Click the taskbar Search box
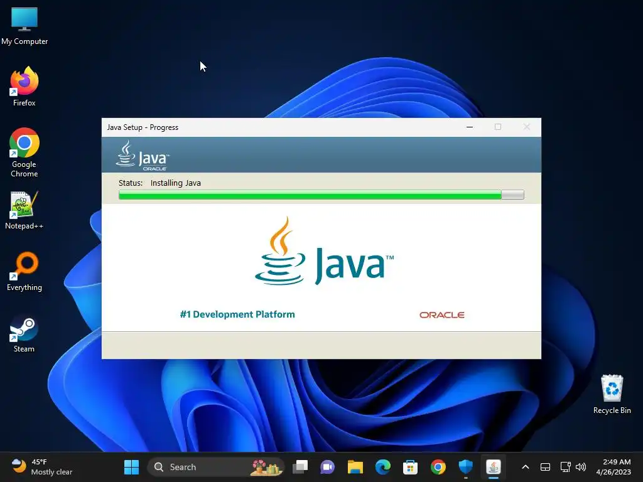The height and width of the screenshot is (482, 643). click(x=216, y=467)
